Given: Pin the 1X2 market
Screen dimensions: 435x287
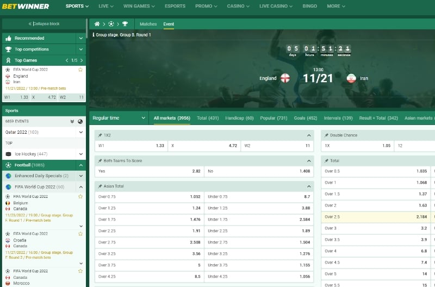Looking at the screenshot, I should pos(100,135).
